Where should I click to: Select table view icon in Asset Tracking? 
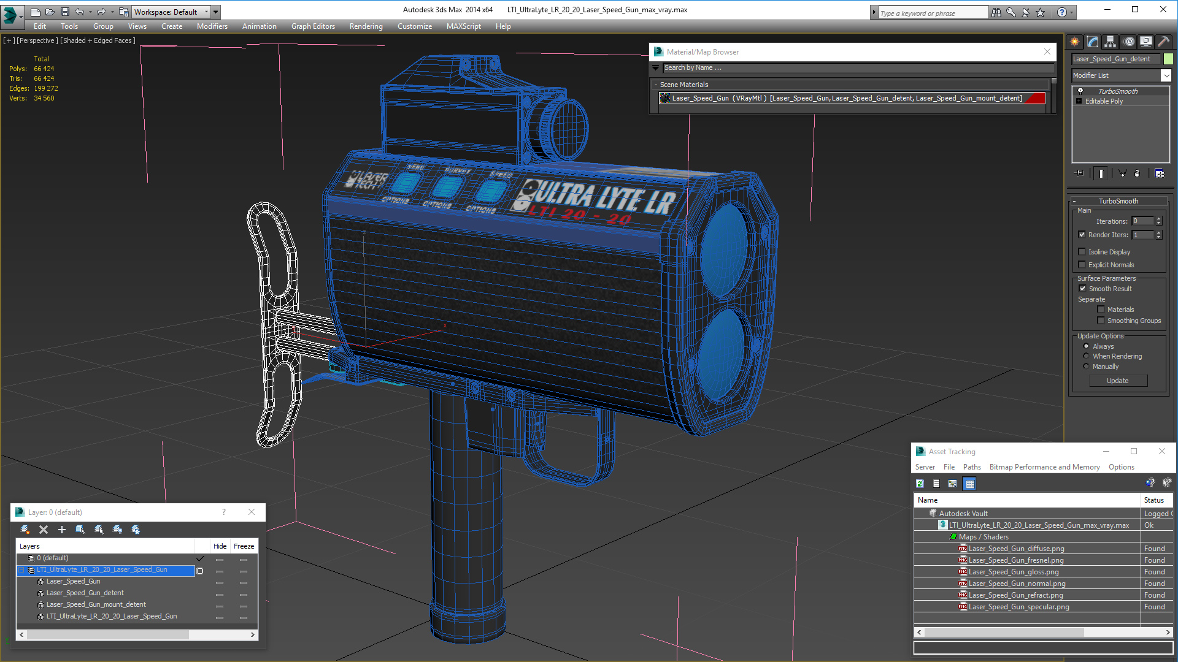[970, 484]
